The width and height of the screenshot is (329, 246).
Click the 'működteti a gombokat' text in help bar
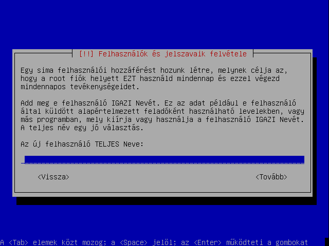(267, 242)
